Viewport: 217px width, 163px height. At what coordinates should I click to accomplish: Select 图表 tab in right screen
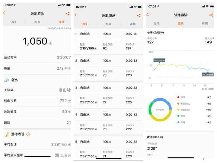(181, 23)
